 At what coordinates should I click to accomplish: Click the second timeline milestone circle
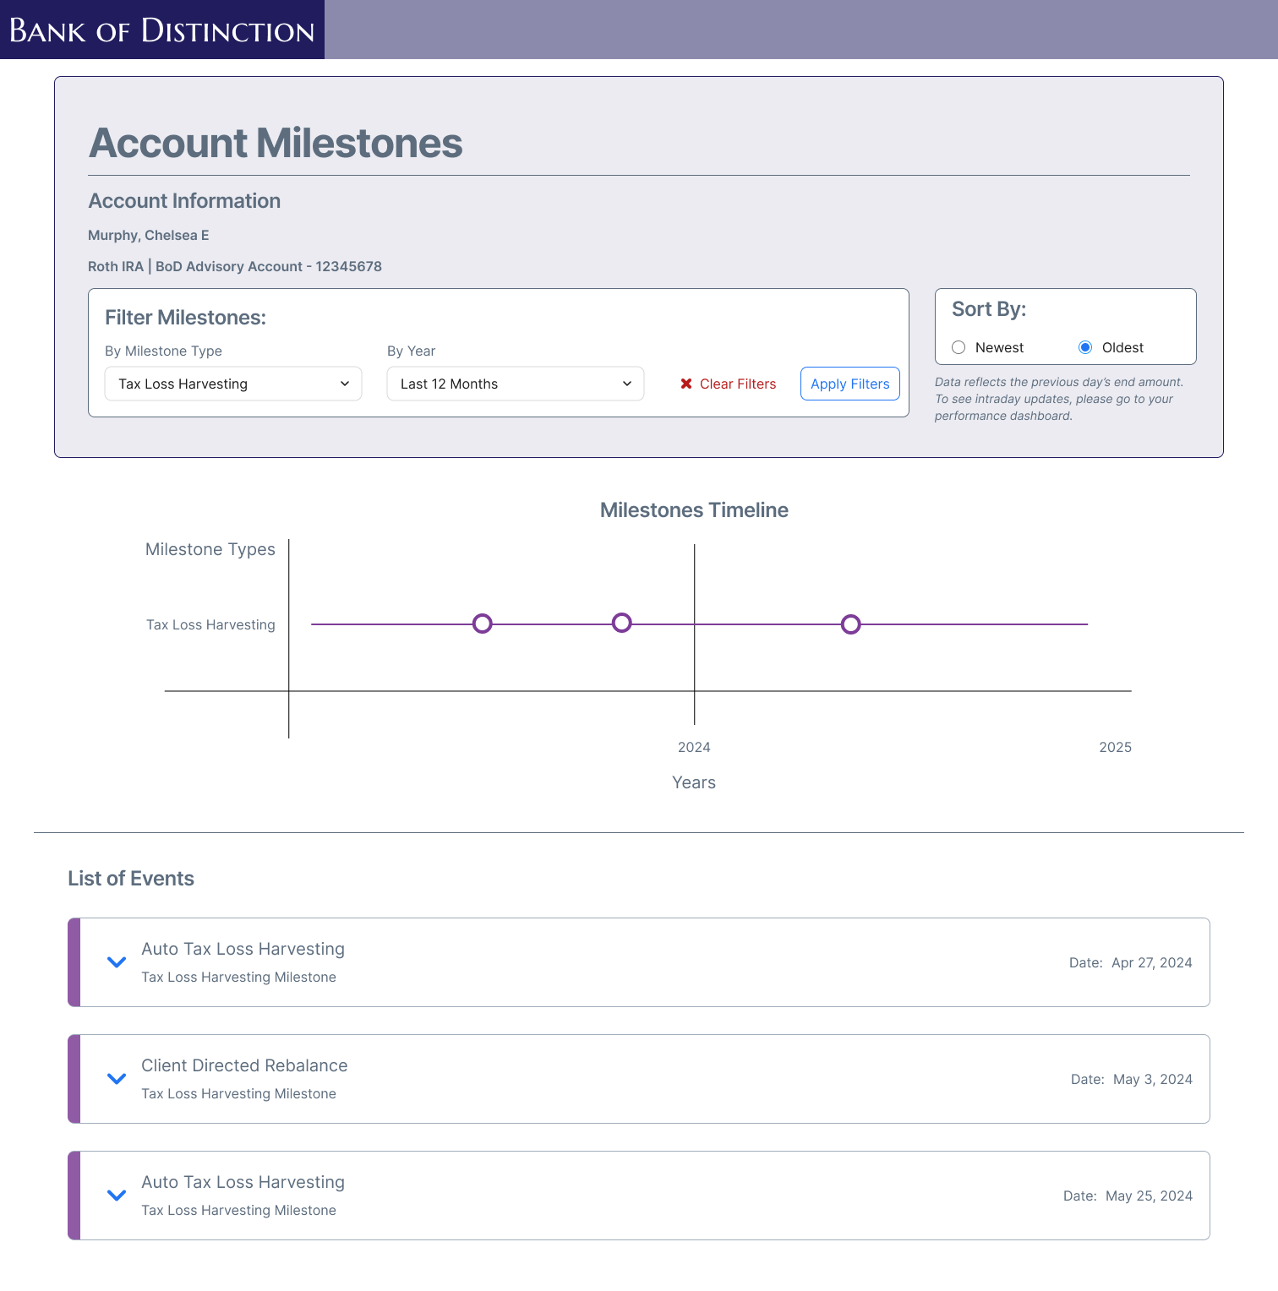tap(621, 623)
